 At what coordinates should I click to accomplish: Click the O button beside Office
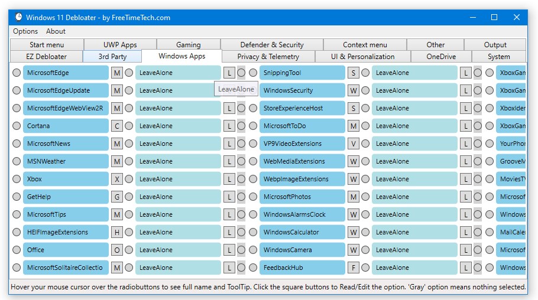pyautogui.click(x=117, y=250)
